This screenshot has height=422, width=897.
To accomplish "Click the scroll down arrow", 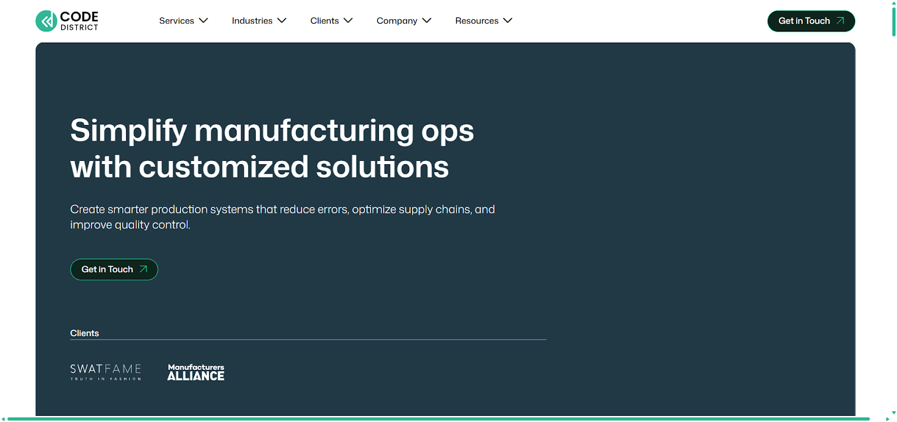I will (894, 412).
